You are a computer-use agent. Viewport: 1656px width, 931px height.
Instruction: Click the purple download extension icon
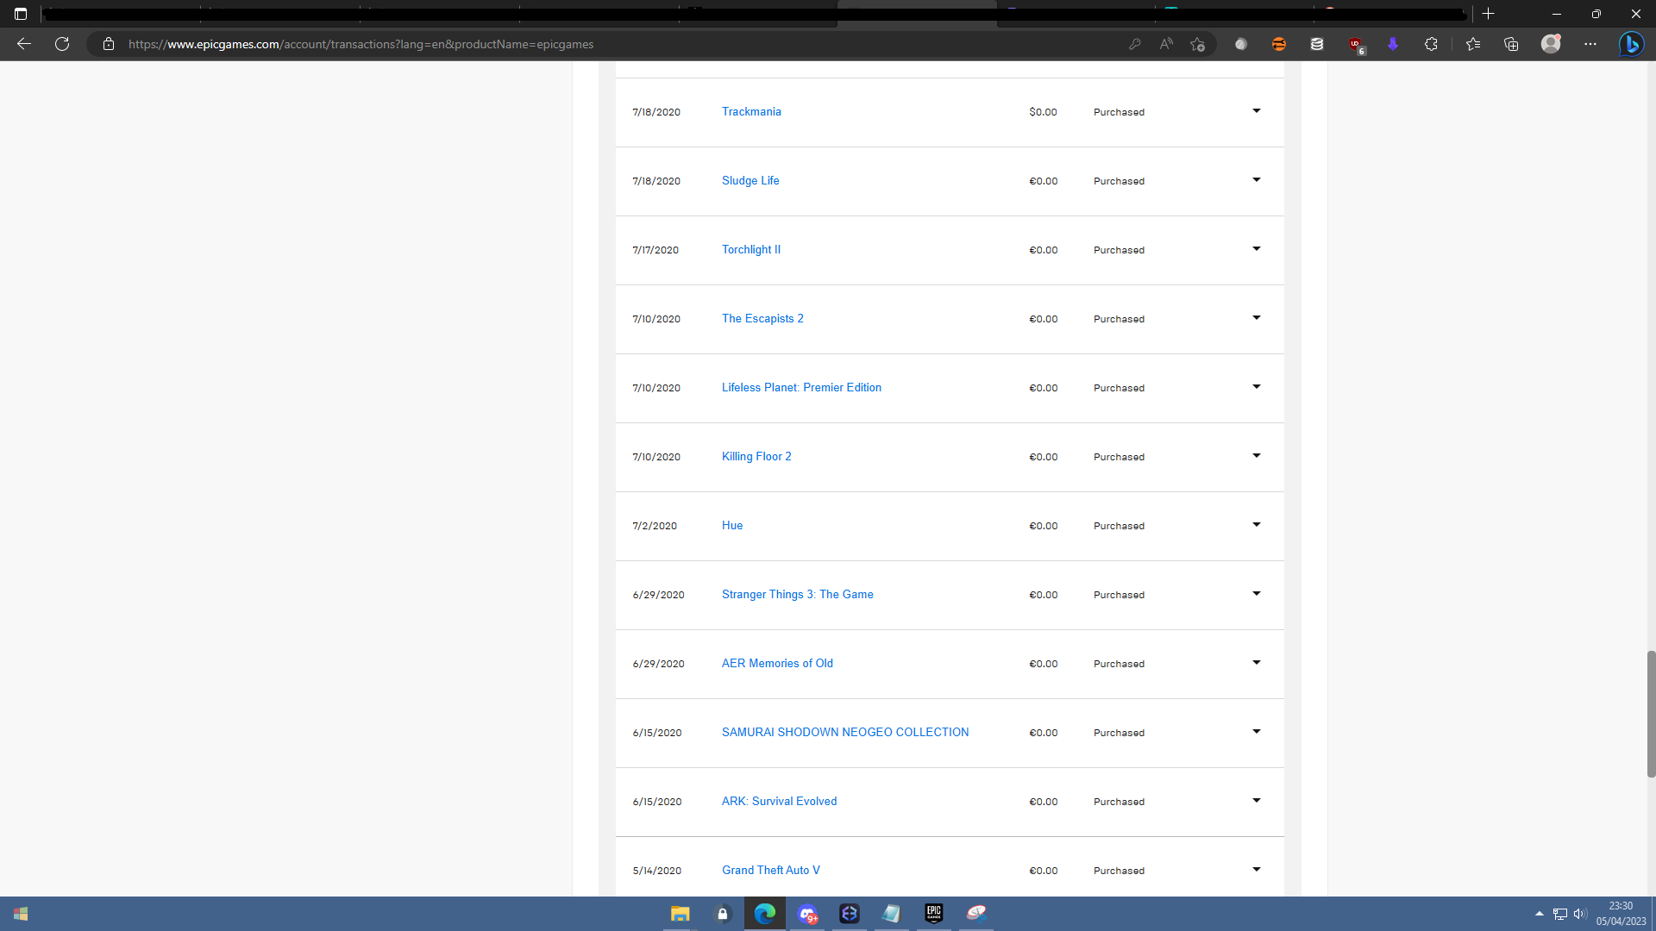coord(1393,44)
